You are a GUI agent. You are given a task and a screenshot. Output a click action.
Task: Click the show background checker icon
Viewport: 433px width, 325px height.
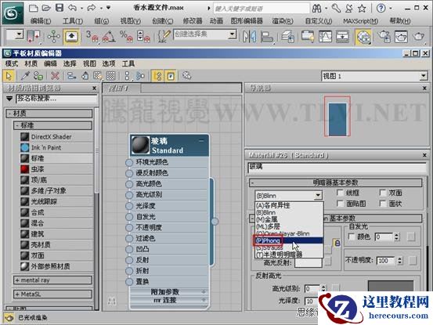point(110,75)
